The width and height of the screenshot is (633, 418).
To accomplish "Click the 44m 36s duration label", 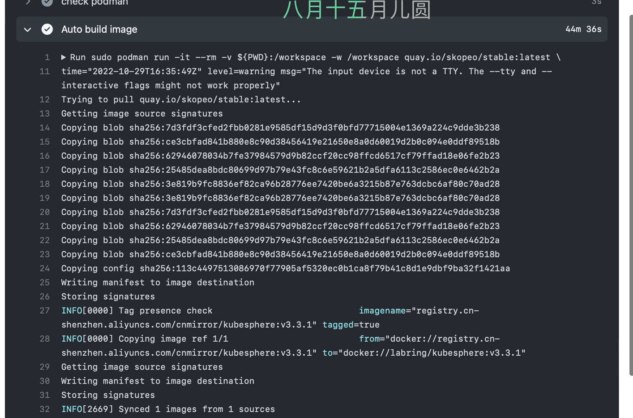I will [x=583, y=29].
